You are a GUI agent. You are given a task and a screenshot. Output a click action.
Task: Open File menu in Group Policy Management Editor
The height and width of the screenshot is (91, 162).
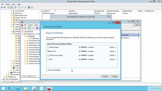click(x=2, y=4)
